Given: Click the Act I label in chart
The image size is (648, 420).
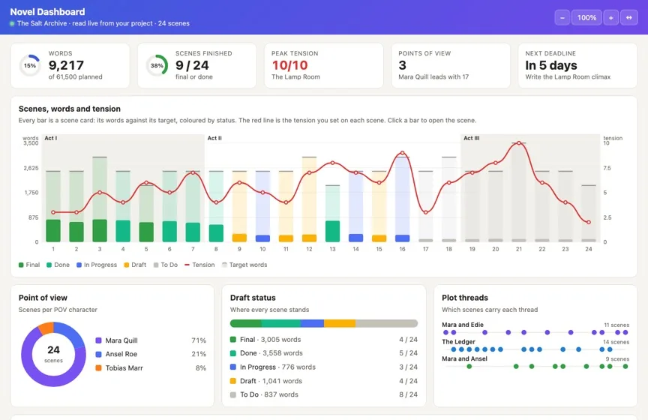Looking at the screenshot, I should pyautogui.click(x=50, y=138).
